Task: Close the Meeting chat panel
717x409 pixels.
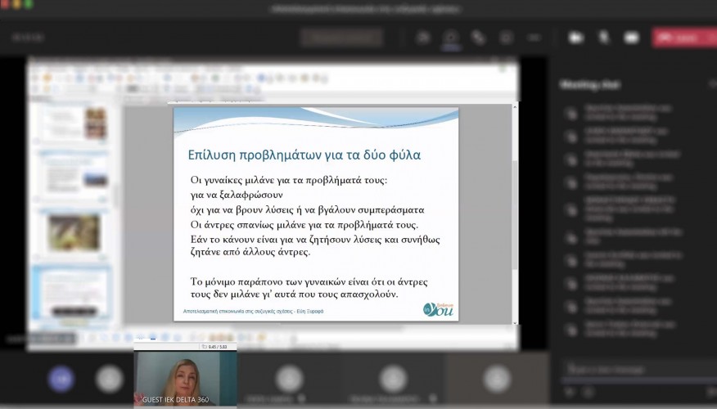Action: click(712, 83)
